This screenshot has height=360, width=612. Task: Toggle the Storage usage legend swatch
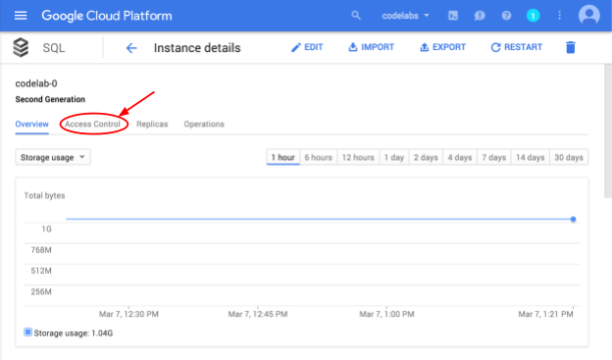(x=27, y=333)
